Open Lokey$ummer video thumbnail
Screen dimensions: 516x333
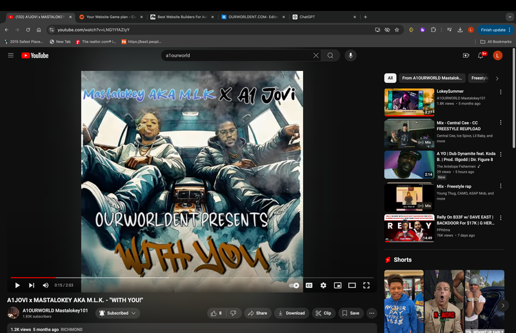409,102
